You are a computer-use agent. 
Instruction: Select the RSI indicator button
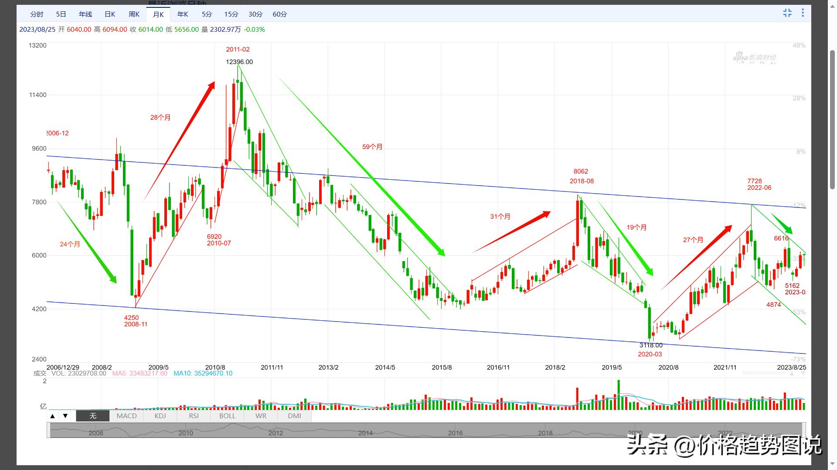193,416
